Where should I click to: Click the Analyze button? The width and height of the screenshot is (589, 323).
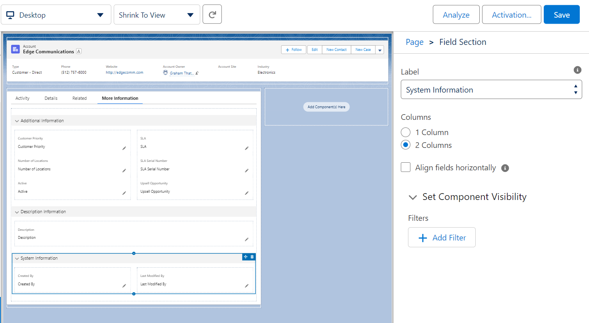coord(456,15)
